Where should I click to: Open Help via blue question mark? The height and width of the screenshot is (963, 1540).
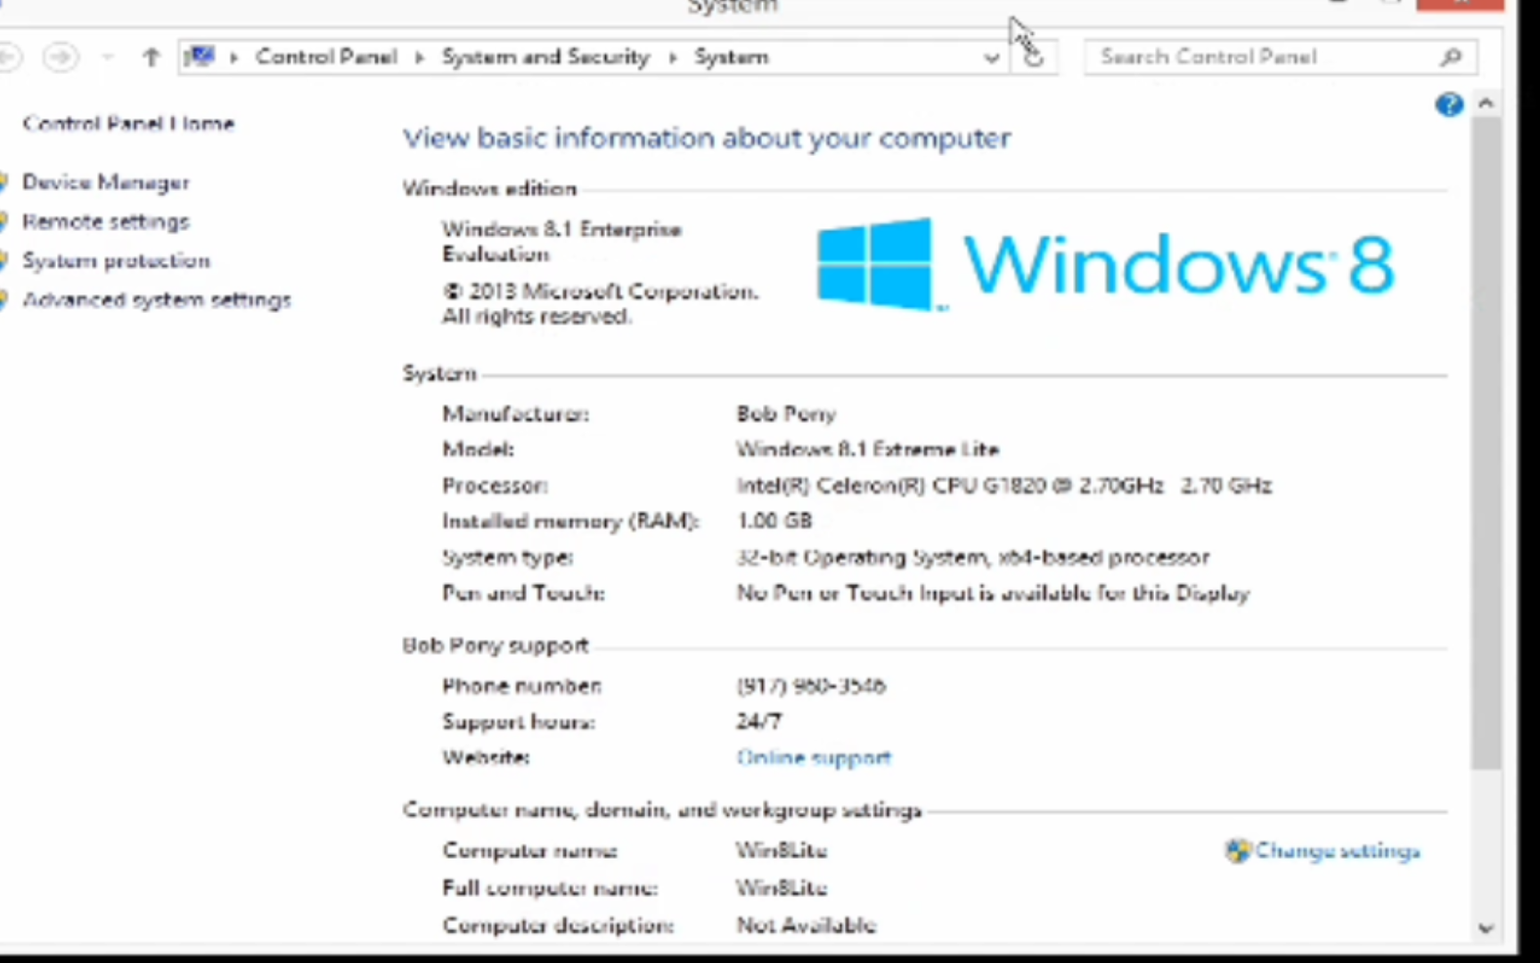pos(1449,104)
